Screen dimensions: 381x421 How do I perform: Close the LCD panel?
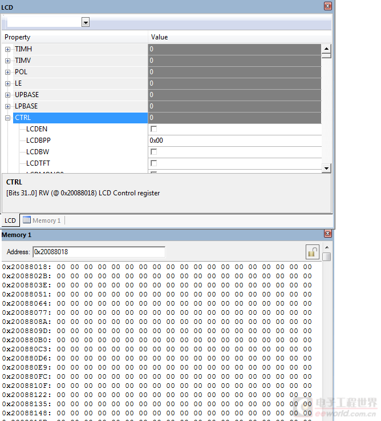tap(327, 6)
